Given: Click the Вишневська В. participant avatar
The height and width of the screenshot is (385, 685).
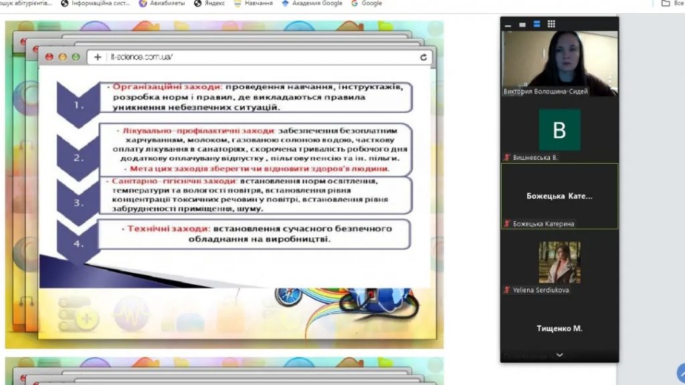Looking at the screenshot, I should point(559,130).
